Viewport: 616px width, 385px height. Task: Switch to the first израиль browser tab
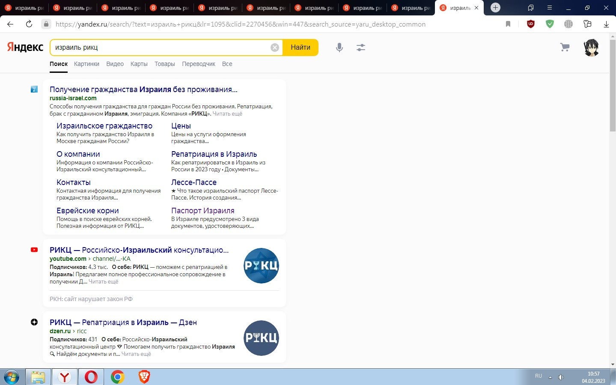pos(24,8)
